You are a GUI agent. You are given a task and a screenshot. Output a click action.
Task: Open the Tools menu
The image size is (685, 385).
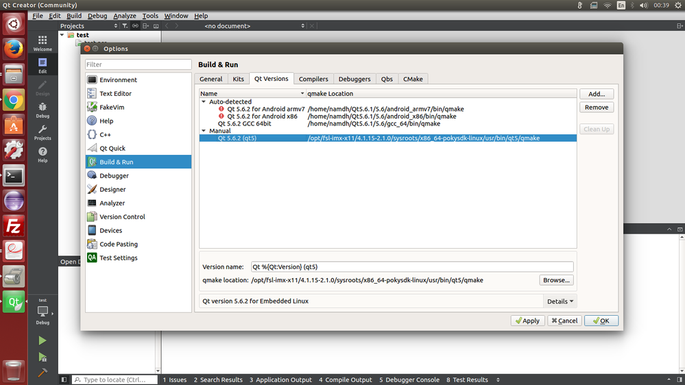(x=150, y=16)
